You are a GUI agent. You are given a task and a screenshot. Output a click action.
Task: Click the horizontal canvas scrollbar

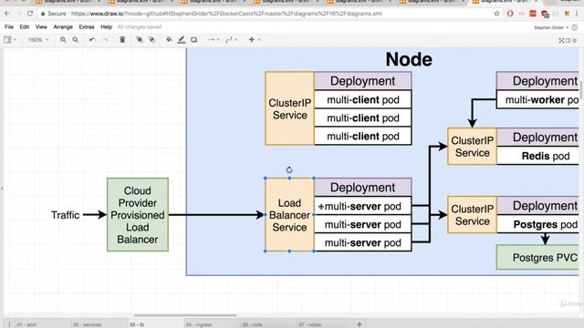[185, 315]
